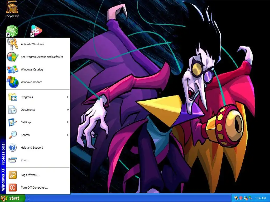Screen dimensions: 270x202
Task: Select the Run... menu entry
Action: coord(38,160)
